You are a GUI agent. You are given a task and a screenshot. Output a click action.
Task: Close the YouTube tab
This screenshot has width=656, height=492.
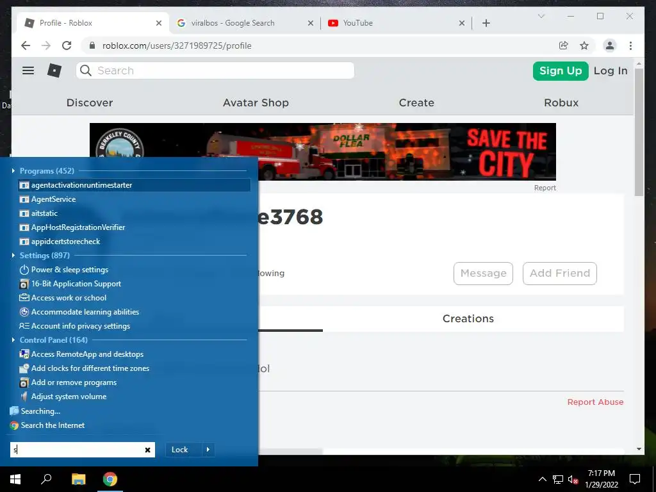pyautogui.click(x=462, y=23)
